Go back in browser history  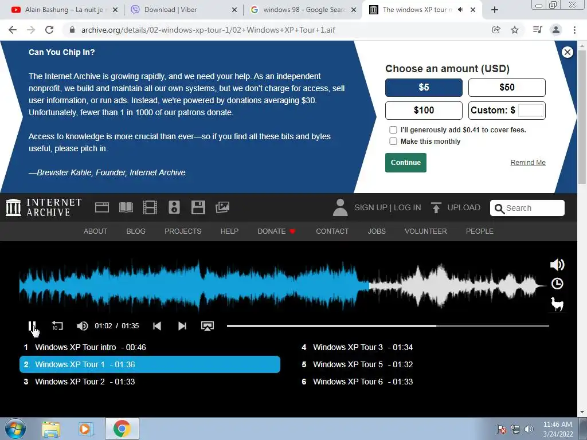(13, 30)
